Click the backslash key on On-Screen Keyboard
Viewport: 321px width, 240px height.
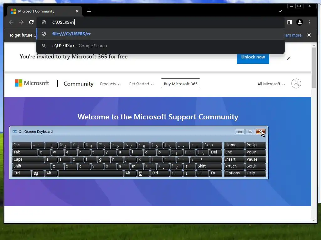tap(203, 152)
